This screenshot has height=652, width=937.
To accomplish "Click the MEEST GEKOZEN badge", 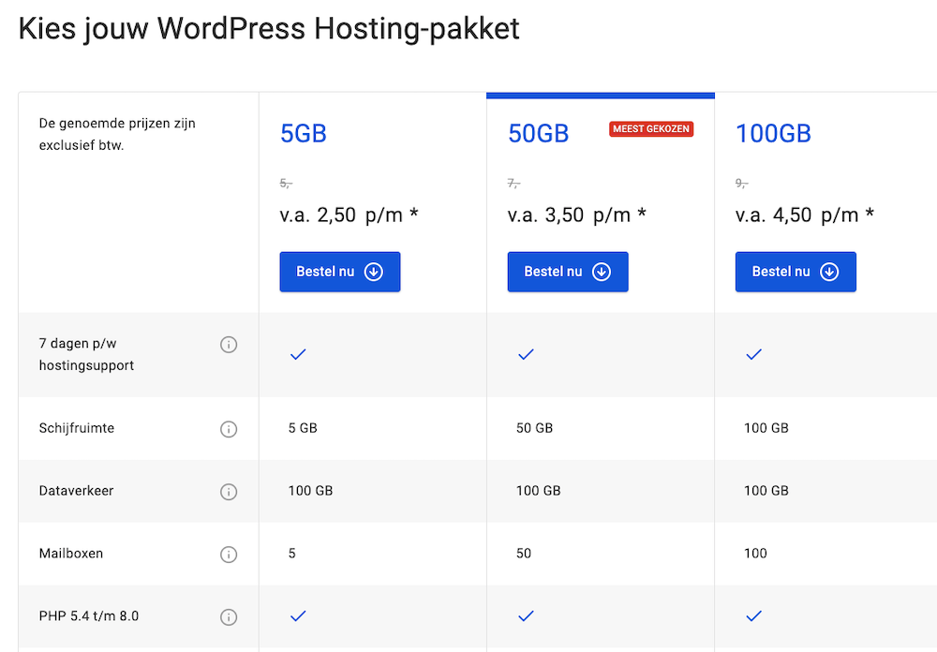I will pos(651,128).
